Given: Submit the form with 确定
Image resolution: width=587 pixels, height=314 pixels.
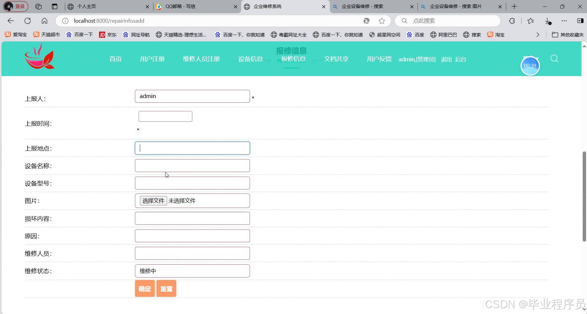Looking at the screenshot, I should pyautogui.click(x=145, y=289).
